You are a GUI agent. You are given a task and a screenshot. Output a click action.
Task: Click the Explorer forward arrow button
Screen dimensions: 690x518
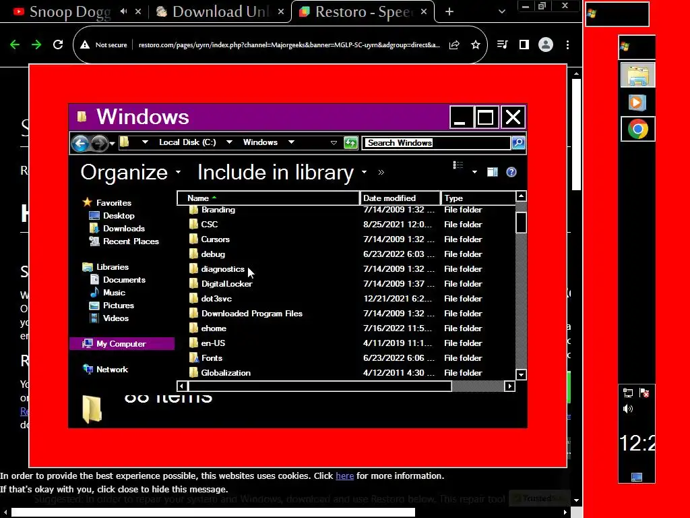click(100, 143)
